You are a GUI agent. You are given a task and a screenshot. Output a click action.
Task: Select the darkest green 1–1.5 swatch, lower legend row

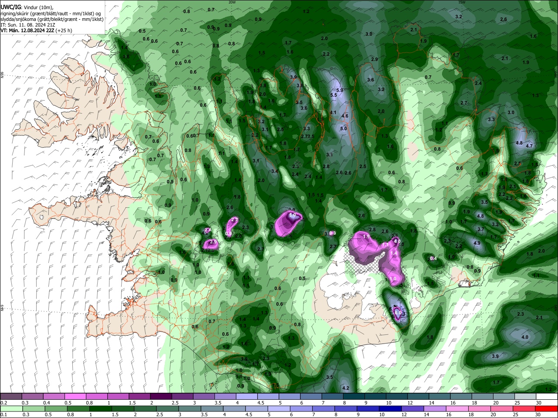[101, 408]
